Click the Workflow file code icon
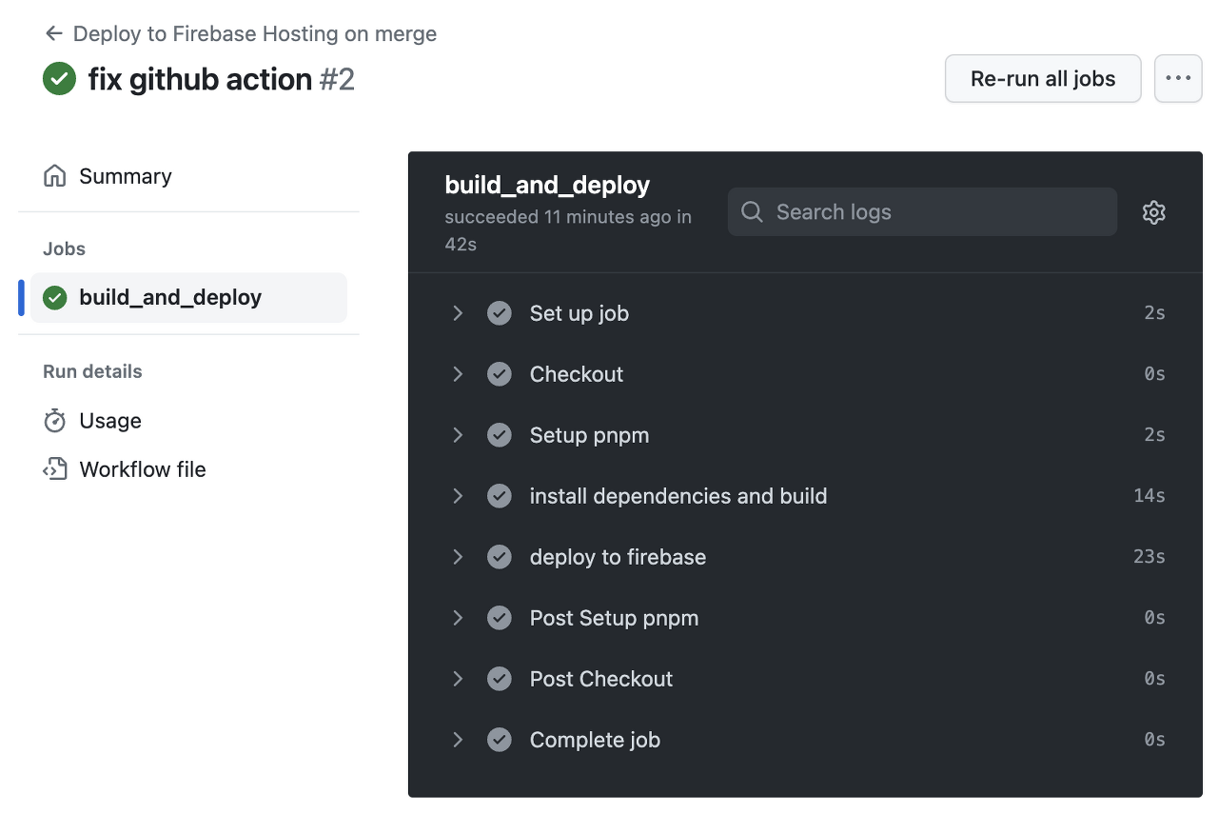Viewport: 1218px width, 815px height. (55, 469)
